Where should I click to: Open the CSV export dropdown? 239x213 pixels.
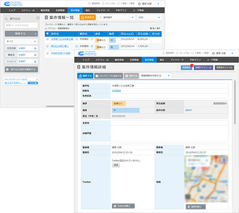(x=149, y=17)
